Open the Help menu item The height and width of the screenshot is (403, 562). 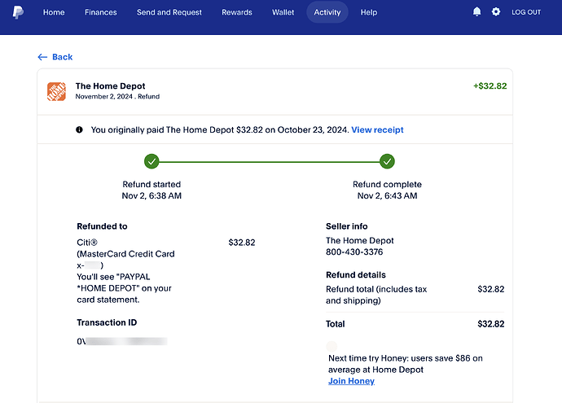point(369,12)
